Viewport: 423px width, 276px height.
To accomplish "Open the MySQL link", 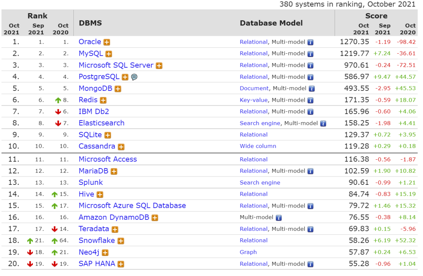I will 91,53.
